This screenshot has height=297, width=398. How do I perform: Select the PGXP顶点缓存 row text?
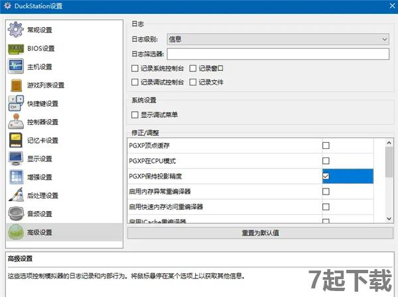pyautogui.click(x=149, y=146)
